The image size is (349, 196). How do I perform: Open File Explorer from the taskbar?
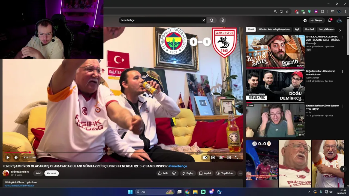[195, 192]
